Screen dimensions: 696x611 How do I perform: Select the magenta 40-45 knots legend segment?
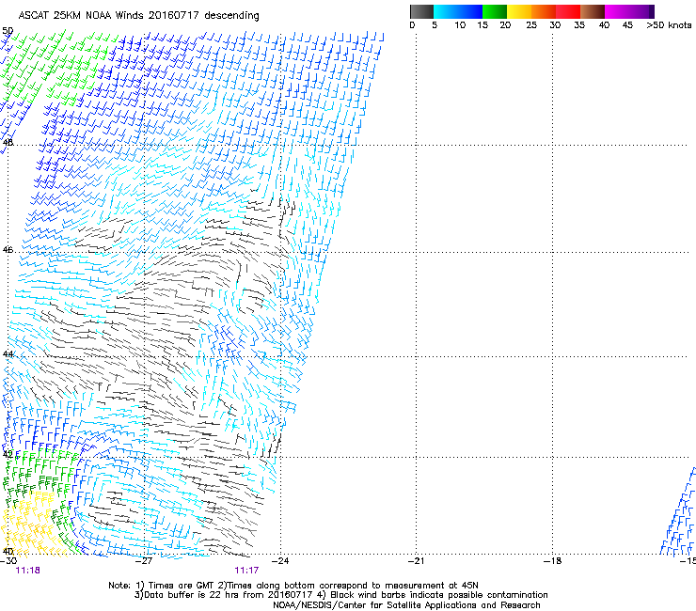coord(617,11)
